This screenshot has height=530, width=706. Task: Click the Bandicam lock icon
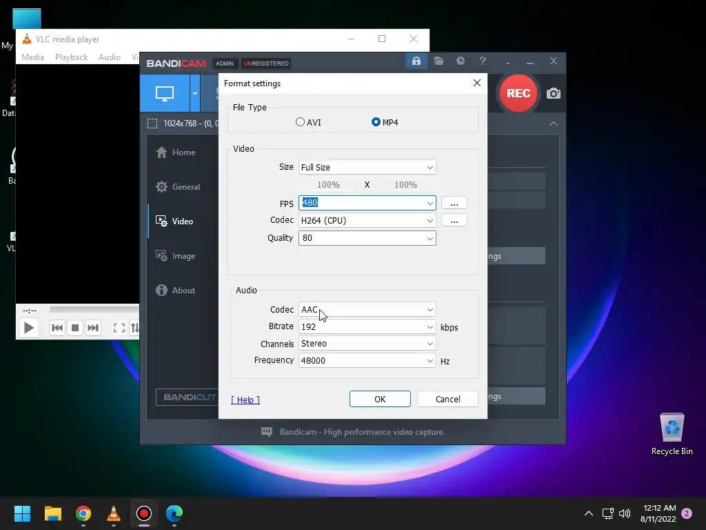click(416, 61)
